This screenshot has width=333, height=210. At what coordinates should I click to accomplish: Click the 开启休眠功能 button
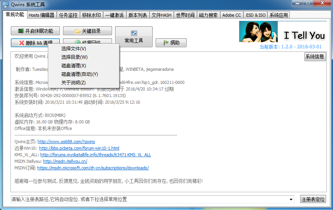click(x=35, y=31)
